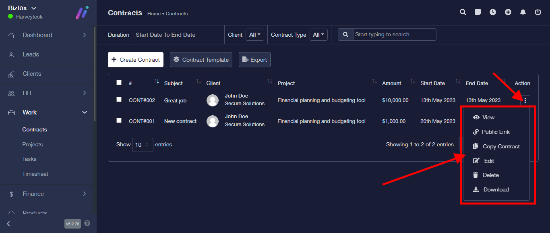Click the plus circle quick-add icon

(508, 12)
